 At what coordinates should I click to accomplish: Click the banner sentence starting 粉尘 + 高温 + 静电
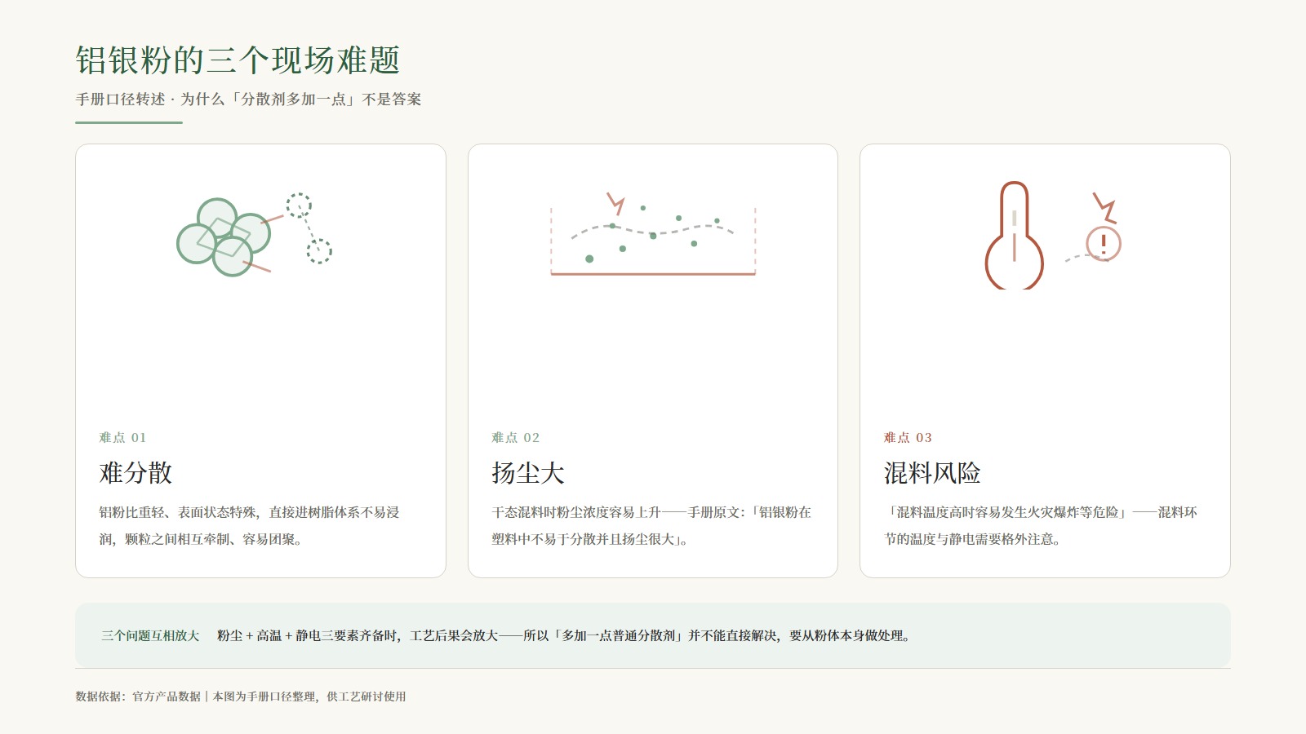[x=564, y=636]
